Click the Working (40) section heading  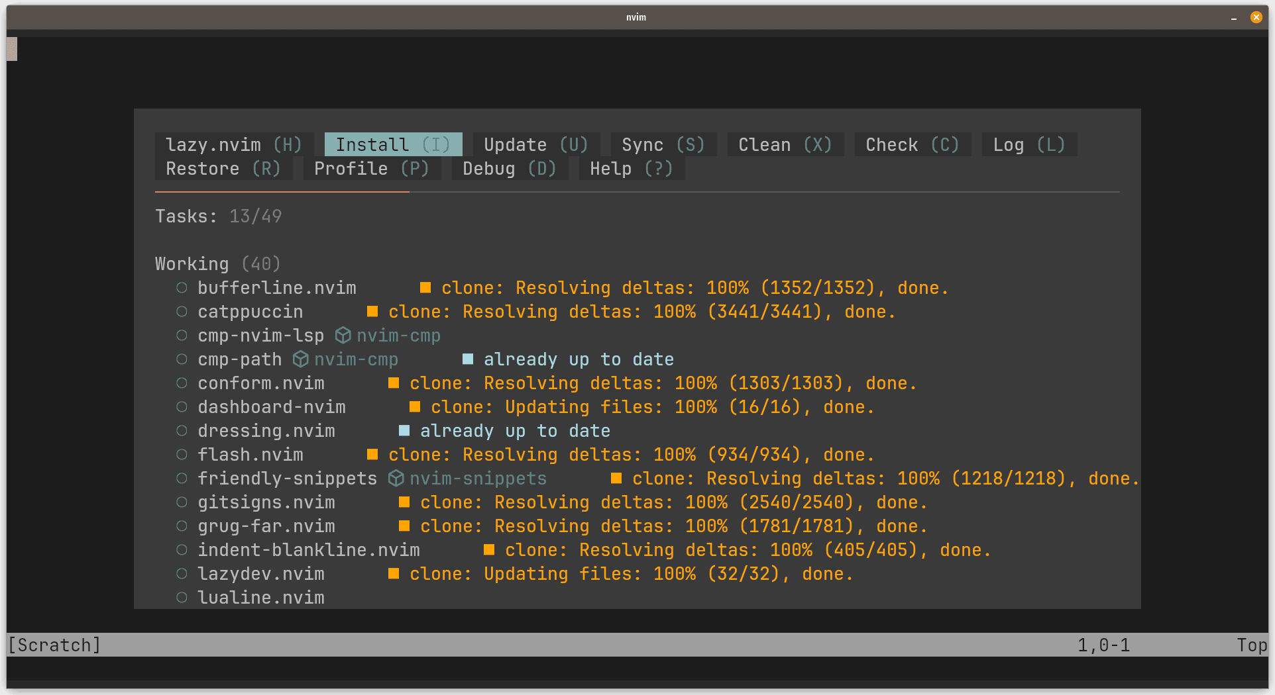218,264
